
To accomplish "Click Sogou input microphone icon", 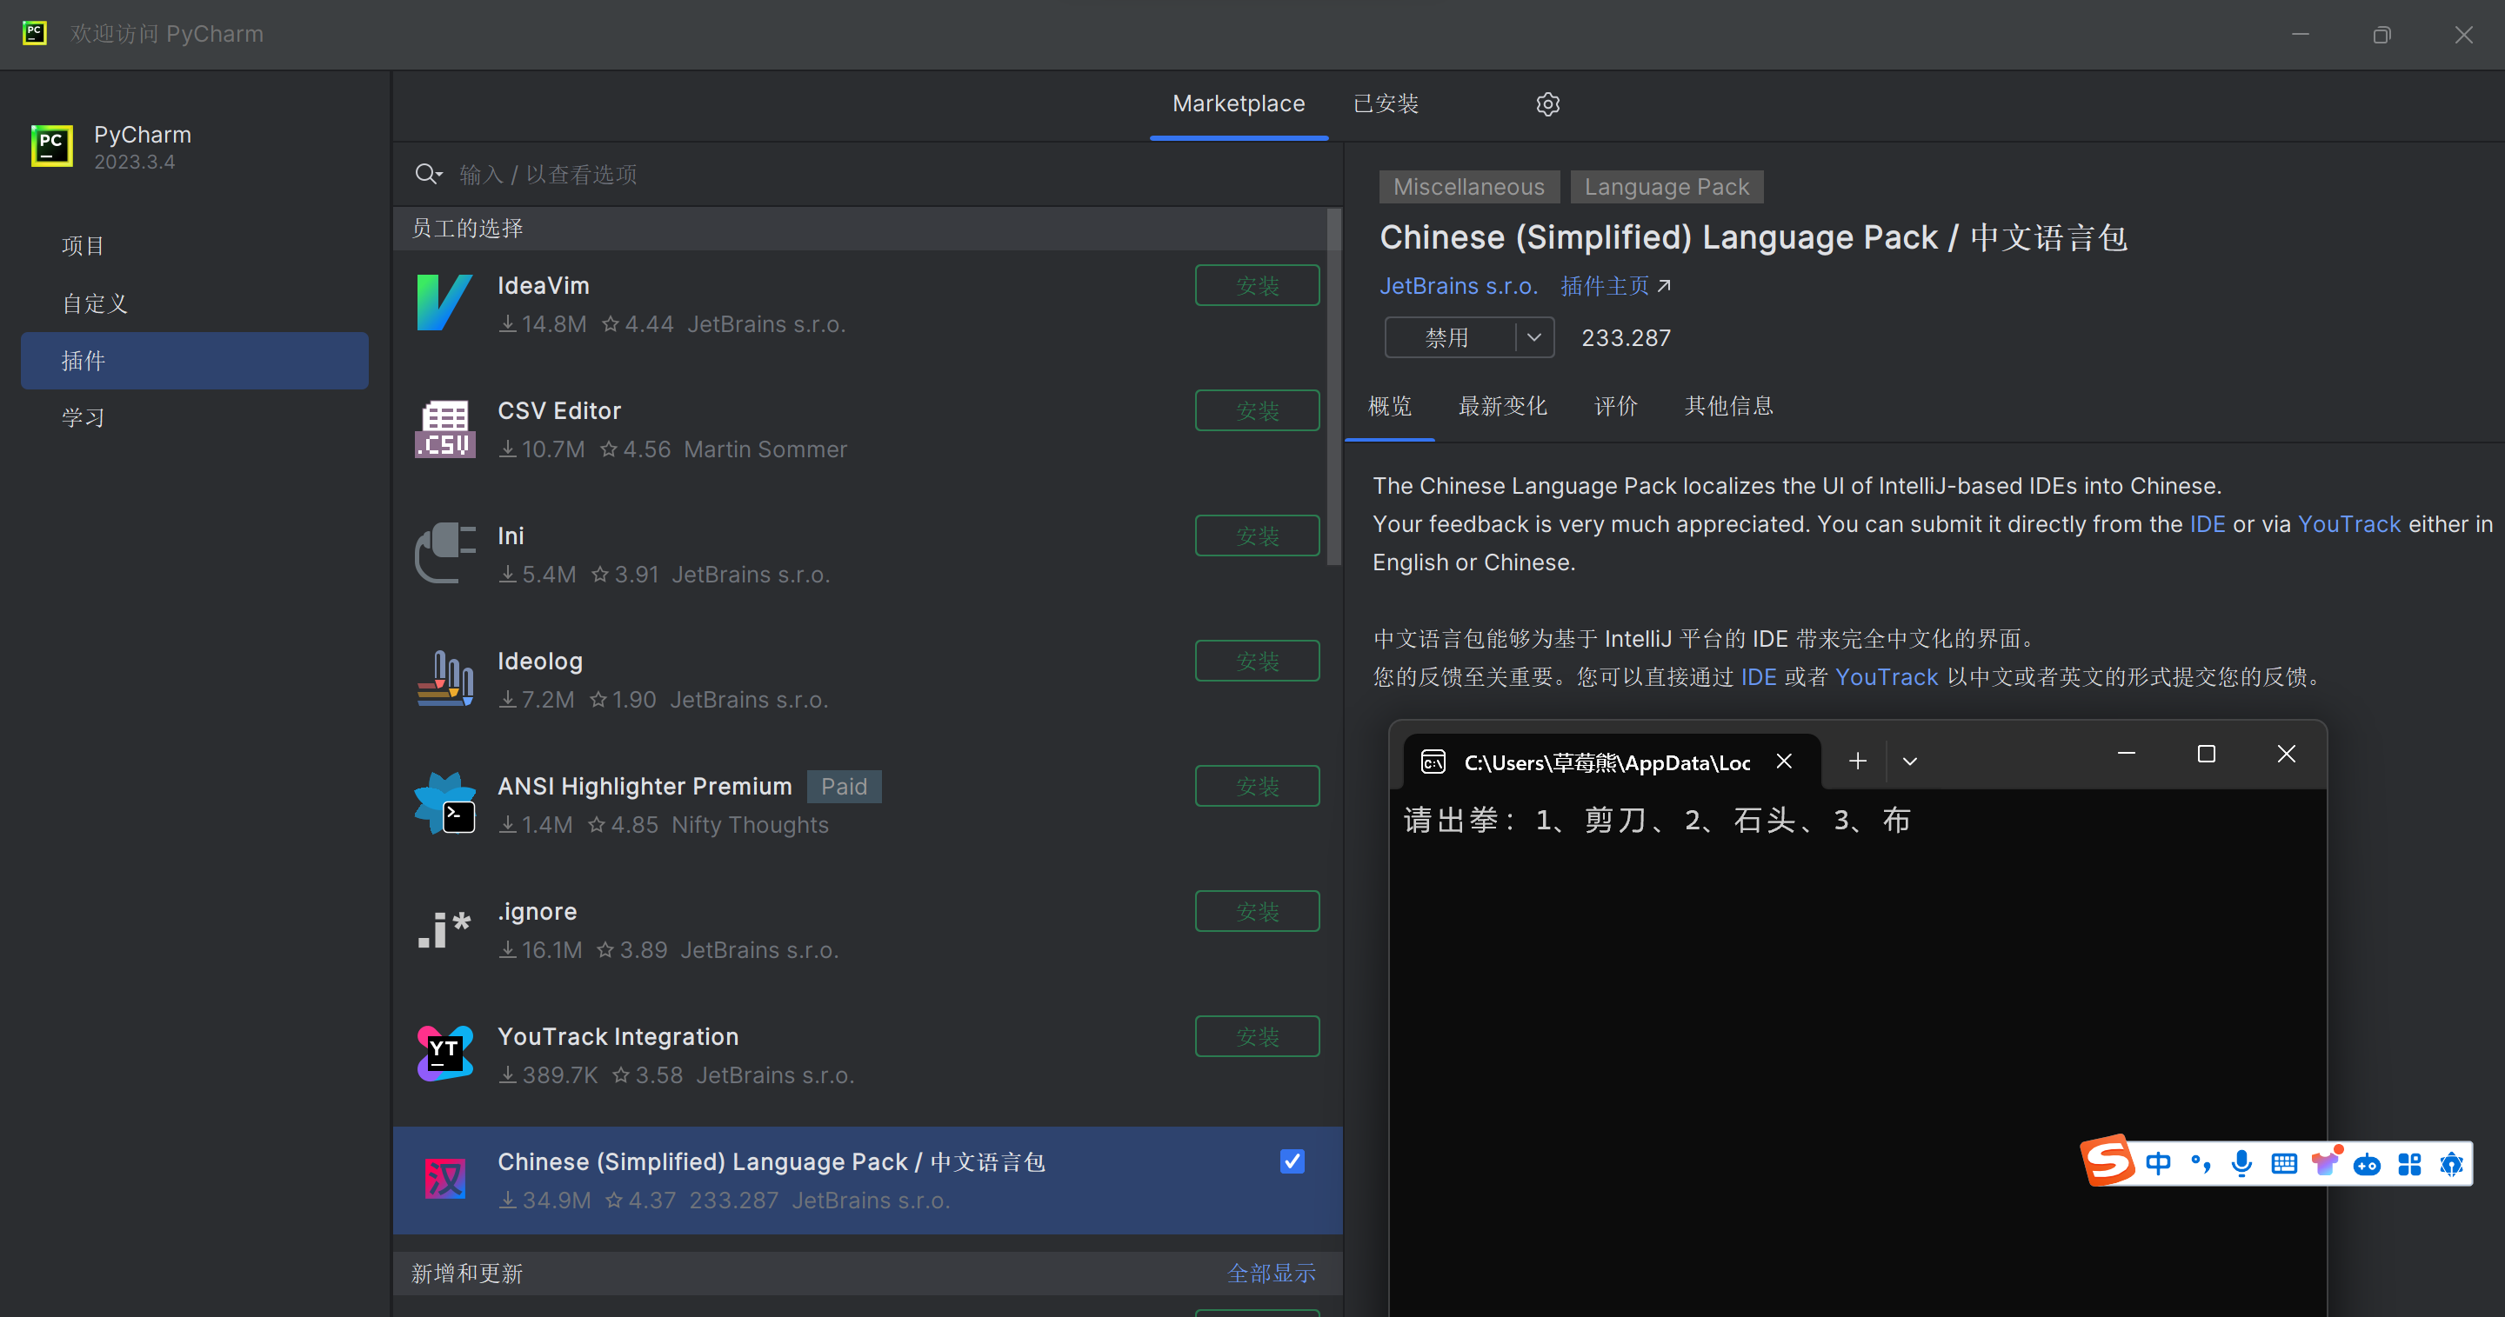I will pos(2241,1163).
